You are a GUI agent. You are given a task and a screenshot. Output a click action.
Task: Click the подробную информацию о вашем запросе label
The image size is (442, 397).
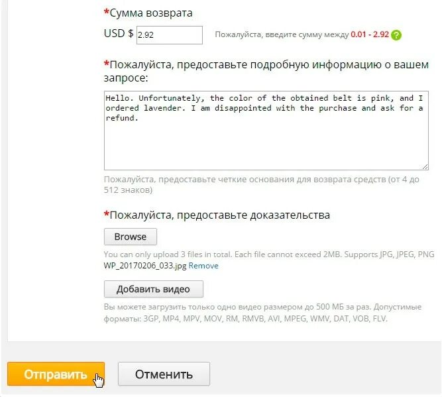click(x=266, y=71)
